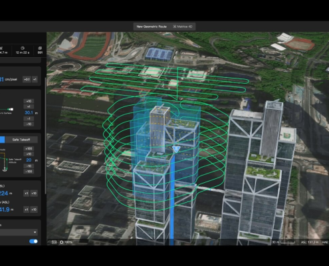
Task: Click the 891 photo count value
Action: pos(40,53)
